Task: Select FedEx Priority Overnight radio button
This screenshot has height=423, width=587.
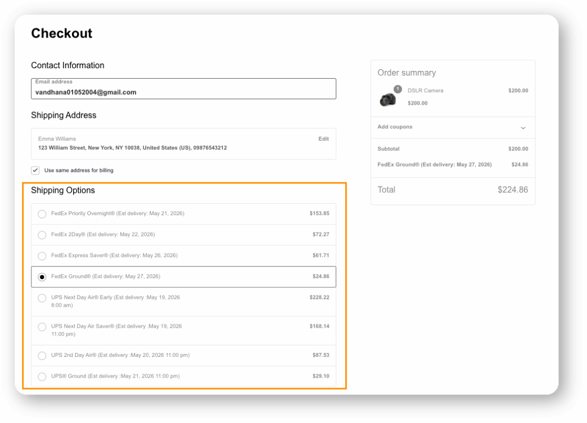Action: [x=42, y=214]
